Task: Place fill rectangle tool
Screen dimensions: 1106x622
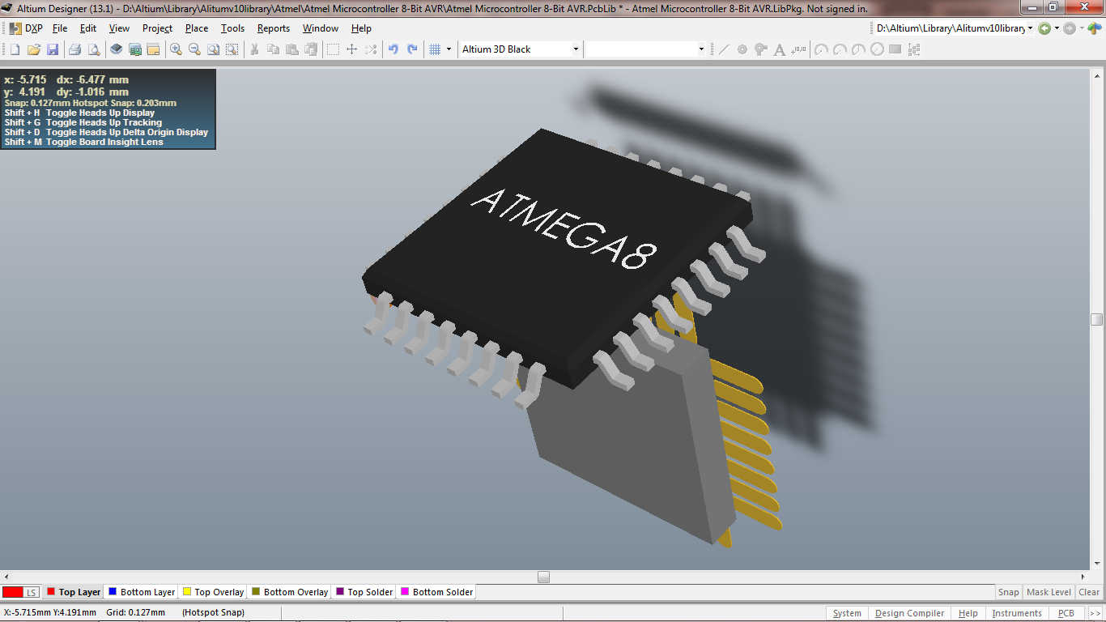Action: tap(895, 49)
